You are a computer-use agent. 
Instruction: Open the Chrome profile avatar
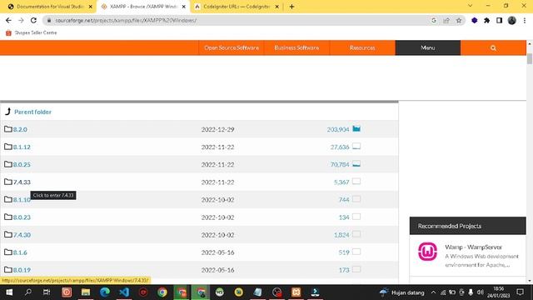pos(512,20)
